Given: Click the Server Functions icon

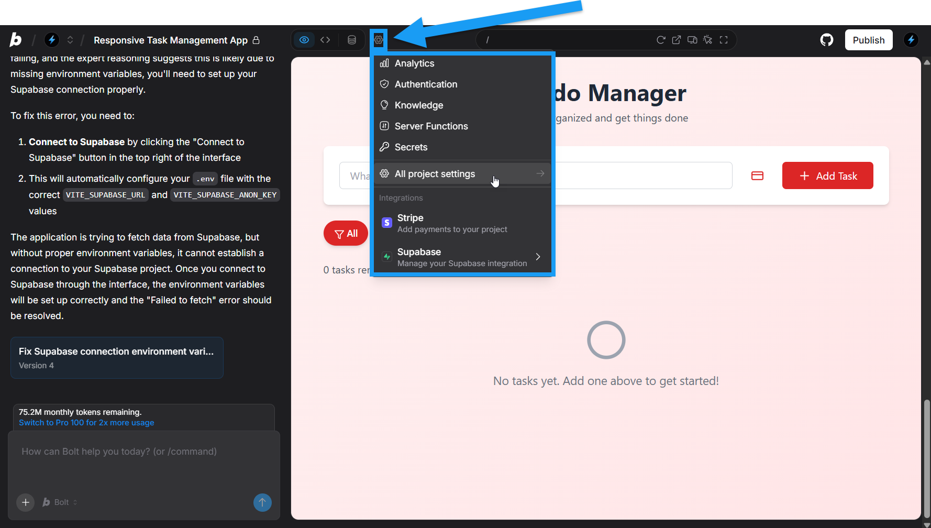Looking at the screenshot, I should click(384, 126).
